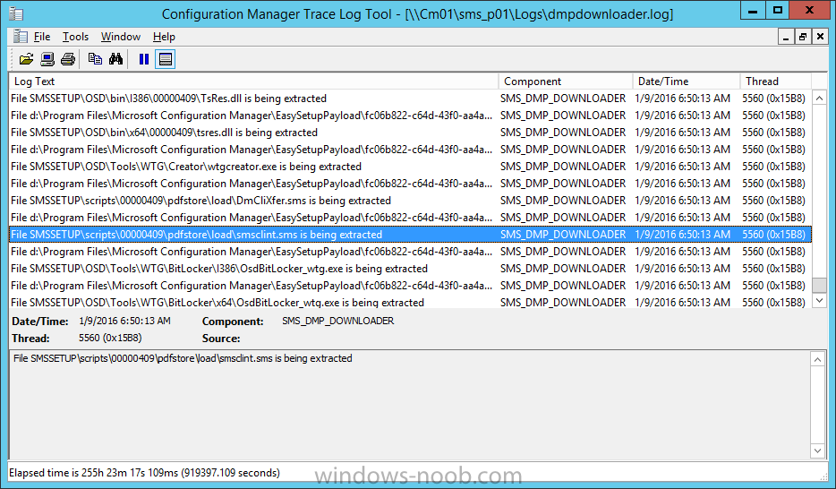
Task: Click the Open on Server toolbar icon
Action: point(47,59)
